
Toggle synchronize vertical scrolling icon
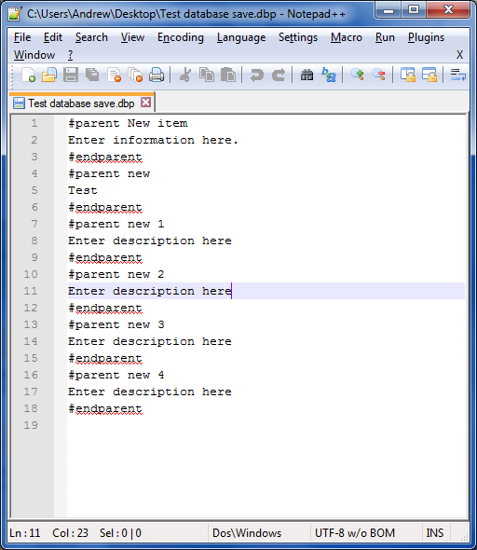408,75
